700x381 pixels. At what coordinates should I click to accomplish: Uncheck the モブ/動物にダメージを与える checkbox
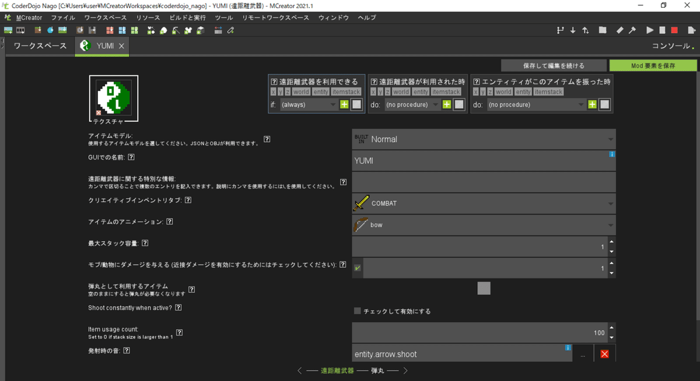pyautogui.click(x=357, y=268)
